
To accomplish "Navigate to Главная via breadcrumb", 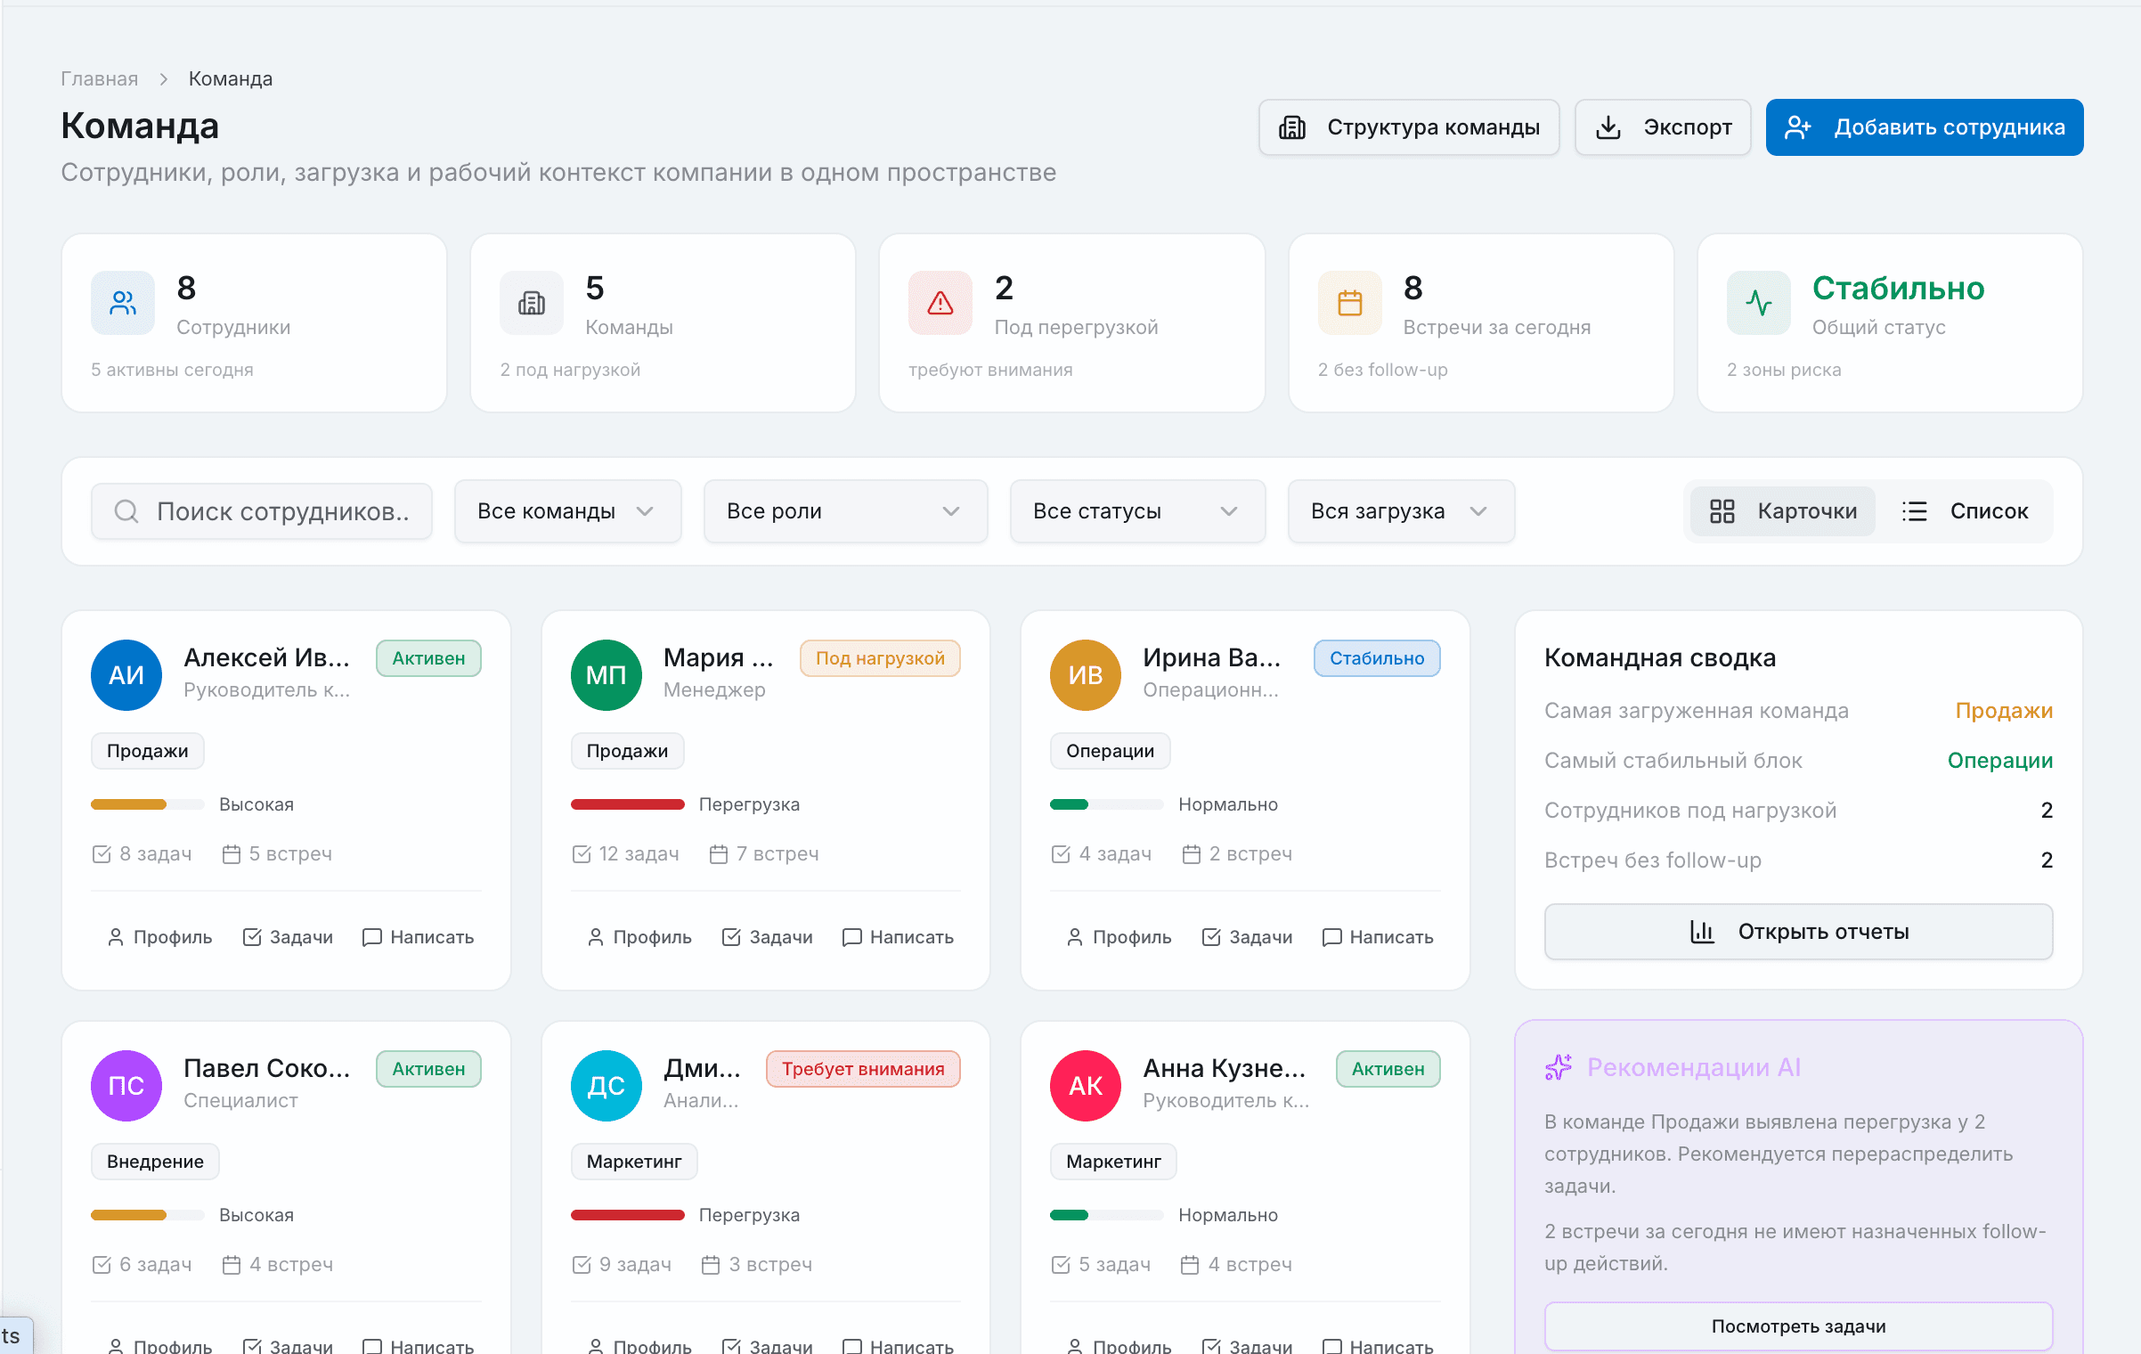I will [99, 78].
